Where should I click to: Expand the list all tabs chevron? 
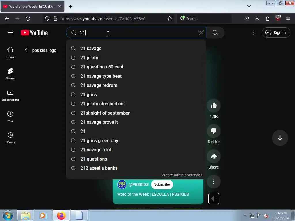coord(249,6)
